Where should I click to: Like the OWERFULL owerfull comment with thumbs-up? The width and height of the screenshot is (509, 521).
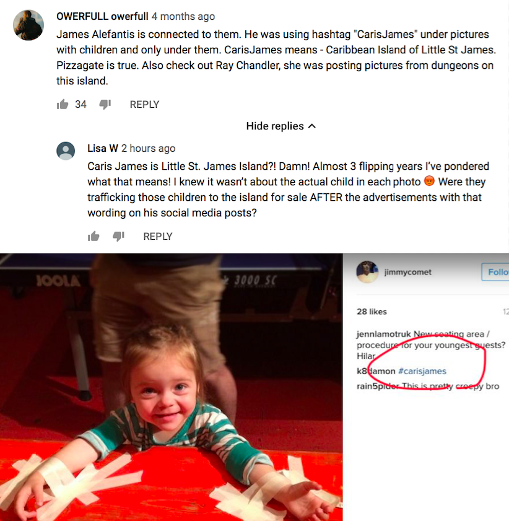63,104
